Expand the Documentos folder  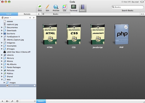(2, 27)
